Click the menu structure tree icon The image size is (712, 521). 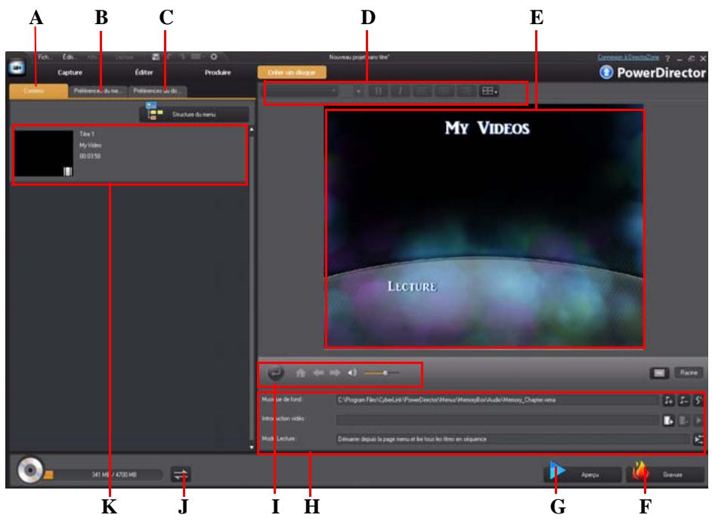click(x=154, y=112)
